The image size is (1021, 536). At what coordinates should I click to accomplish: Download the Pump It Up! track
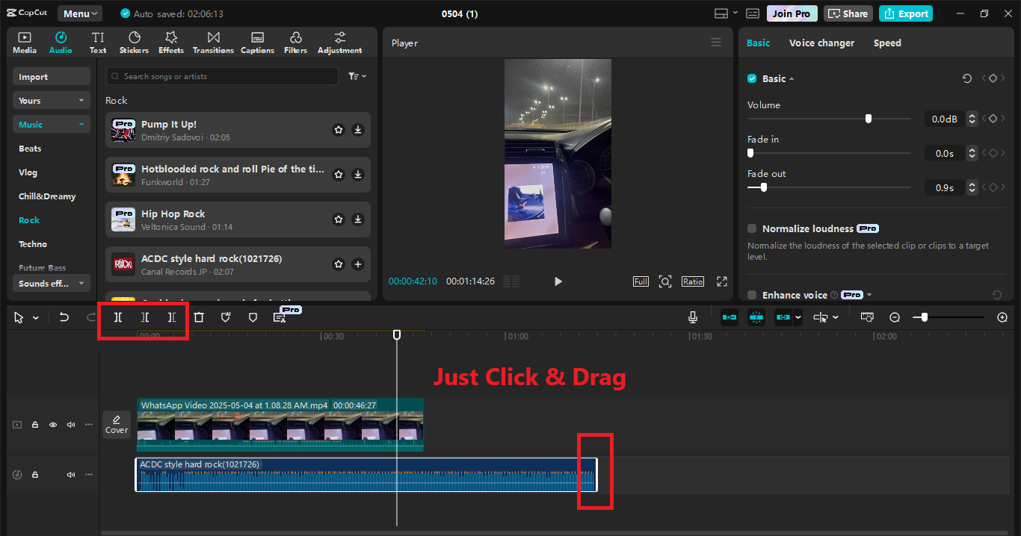(358, 130)
